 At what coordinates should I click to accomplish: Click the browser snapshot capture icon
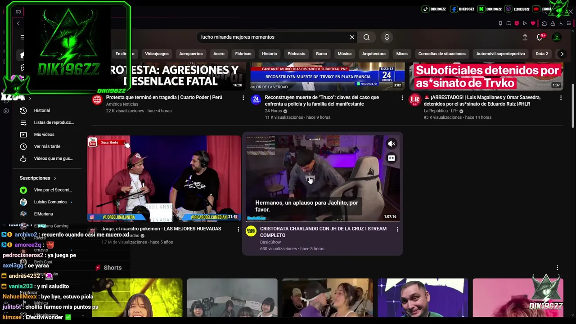508,23
